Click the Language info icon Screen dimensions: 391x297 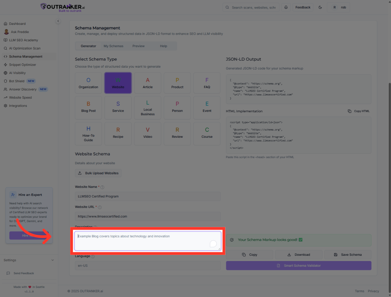pyautogui.click(x=93, y=257)
